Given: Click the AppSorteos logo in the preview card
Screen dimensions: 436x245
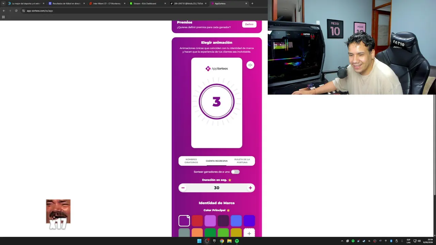Looking at the screenshot, I should pyautogui.click(x=217, y=69).
